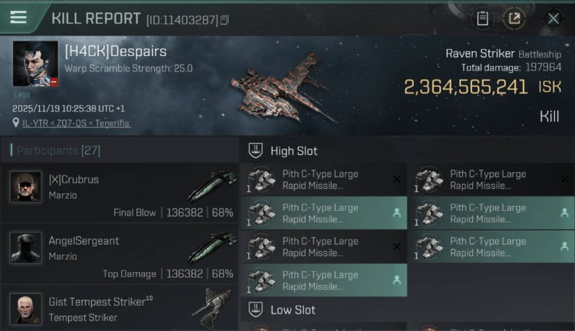This screenshot has width=575, height=331.
Task: Click the person icon on bottom launcher
Action: click(x=397, y=280)
